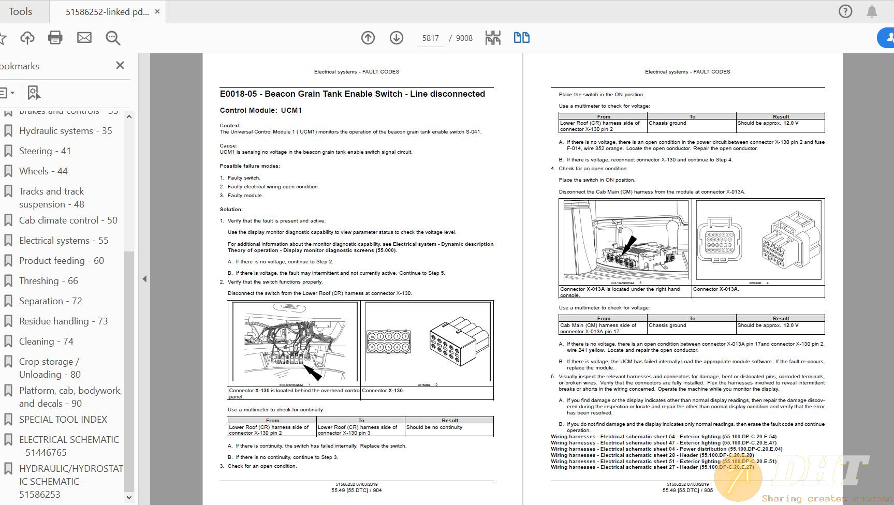Screen dimensions: 894x505
Task: Go to next page arrow
Action: [x=397, y=38]
